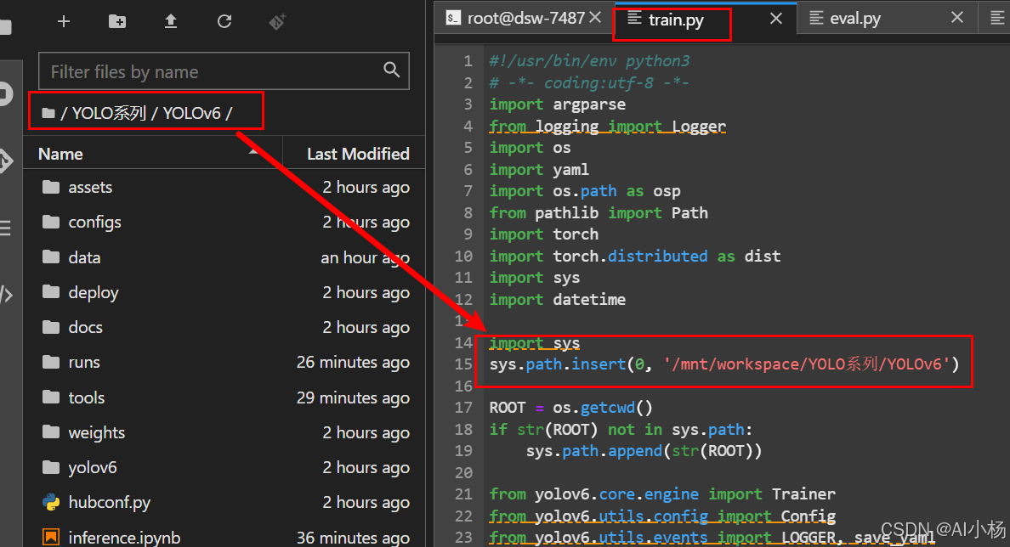Refresh the file browser list

(x=224, y=21)
